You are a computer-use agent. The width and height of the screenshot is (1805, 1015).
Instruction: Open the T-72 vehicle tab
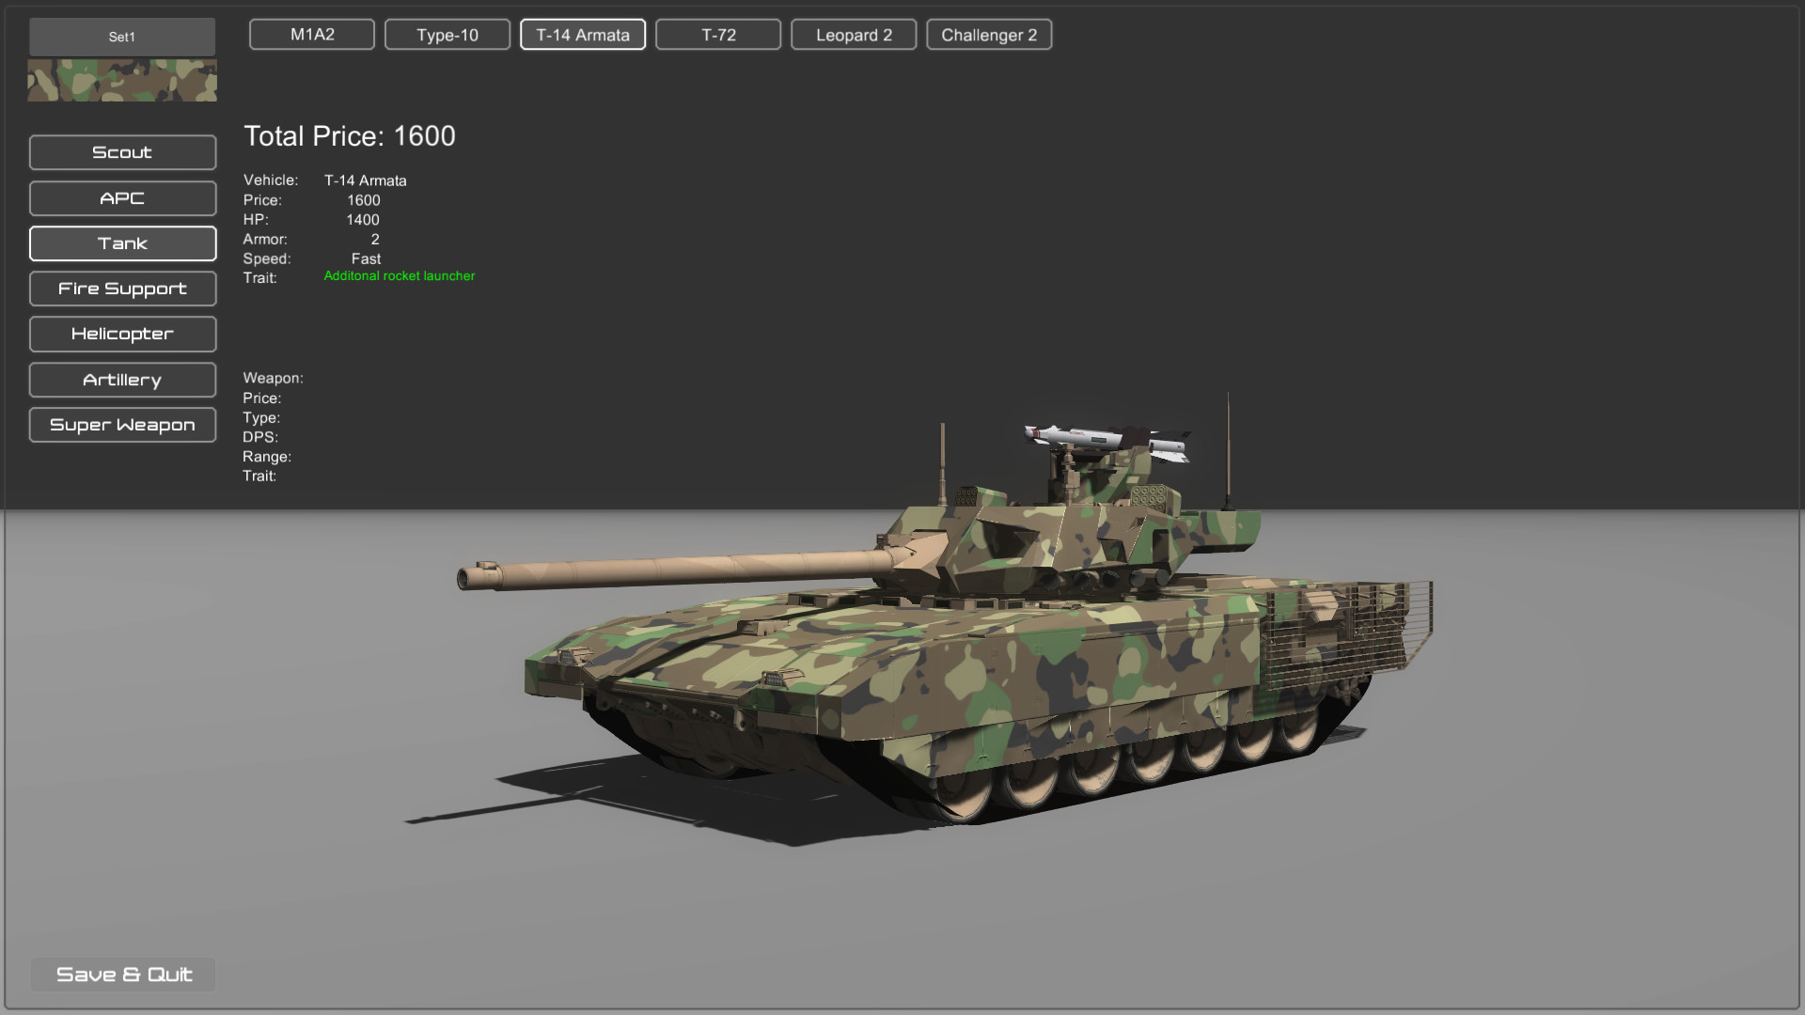tap(718, 34)
